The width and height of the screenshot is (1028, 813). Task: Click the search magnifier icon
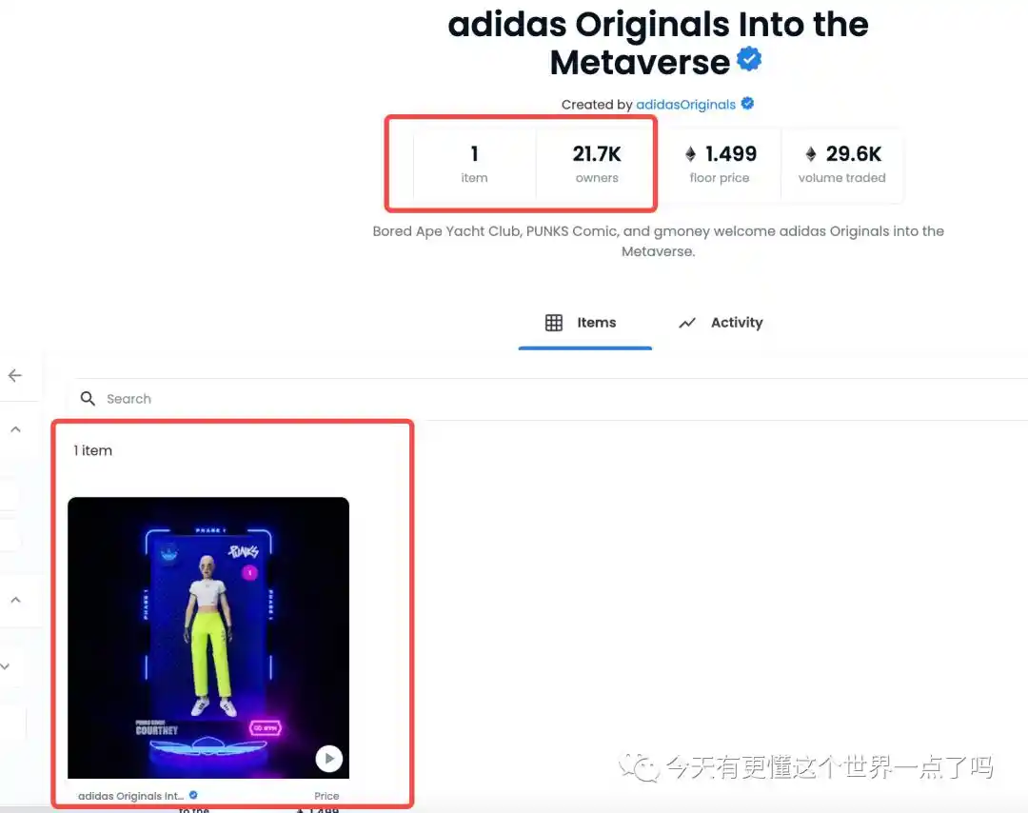click(88, 399)
